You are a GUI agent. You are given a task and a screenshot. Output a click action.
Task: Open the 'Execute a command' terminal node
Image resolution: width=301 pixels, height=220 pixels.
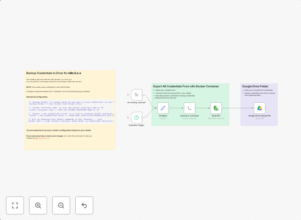coord(189,108)
